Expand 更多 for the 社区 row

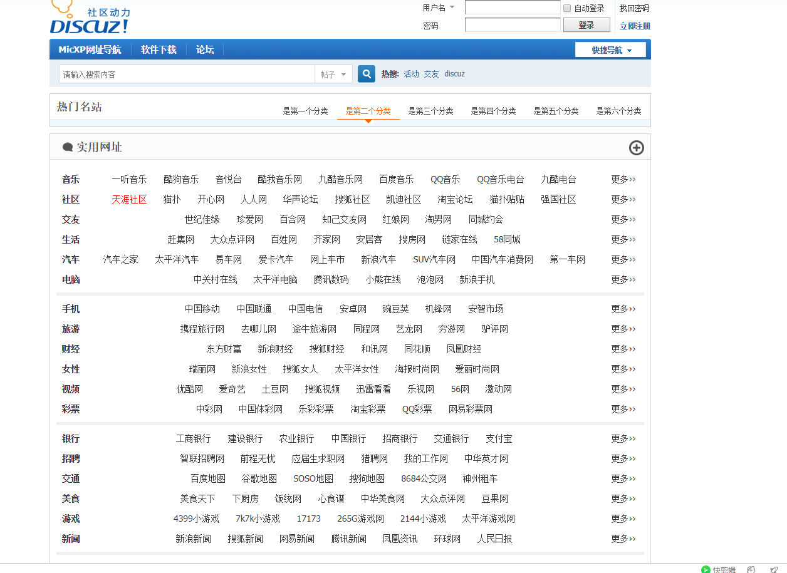[623, 199]
